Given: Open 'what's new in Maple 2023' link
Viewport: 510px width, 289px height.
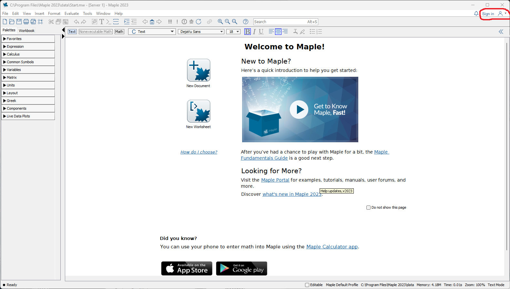Looking at the screenshot, I should 292,194.
